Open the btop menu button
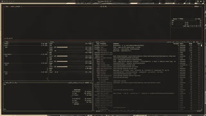The width and height of the screenshot is (206, 116). [x=13, y=6]
